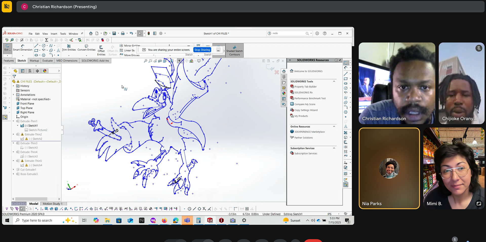Collapse the Subscription Services section
The height and width of the screenshot is (242, 486).
tap(334, 148)
